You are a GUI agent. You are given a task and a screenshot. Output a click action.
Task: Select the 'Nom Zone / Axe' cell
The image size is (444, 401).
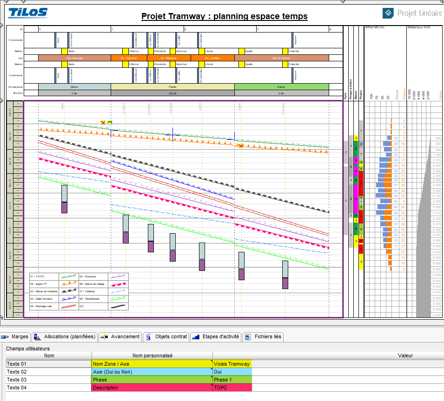[x=152, y=364]
